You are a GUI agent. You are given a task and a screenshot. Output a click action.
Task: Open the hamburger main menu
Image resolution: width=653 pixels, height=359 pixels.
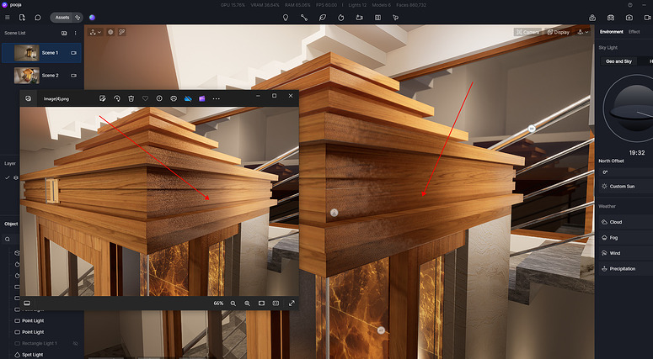click(x=8, y=18)
